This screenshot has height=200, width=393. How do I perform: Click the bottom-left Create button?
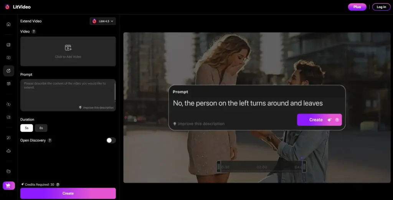pos(68,193)
